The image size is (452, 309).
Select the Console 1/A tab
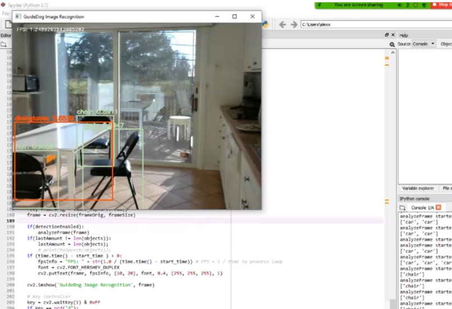(422, 207)
